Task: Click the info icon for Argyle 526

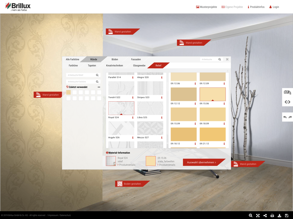Action: pyautogui.click(x=133, y=138)
